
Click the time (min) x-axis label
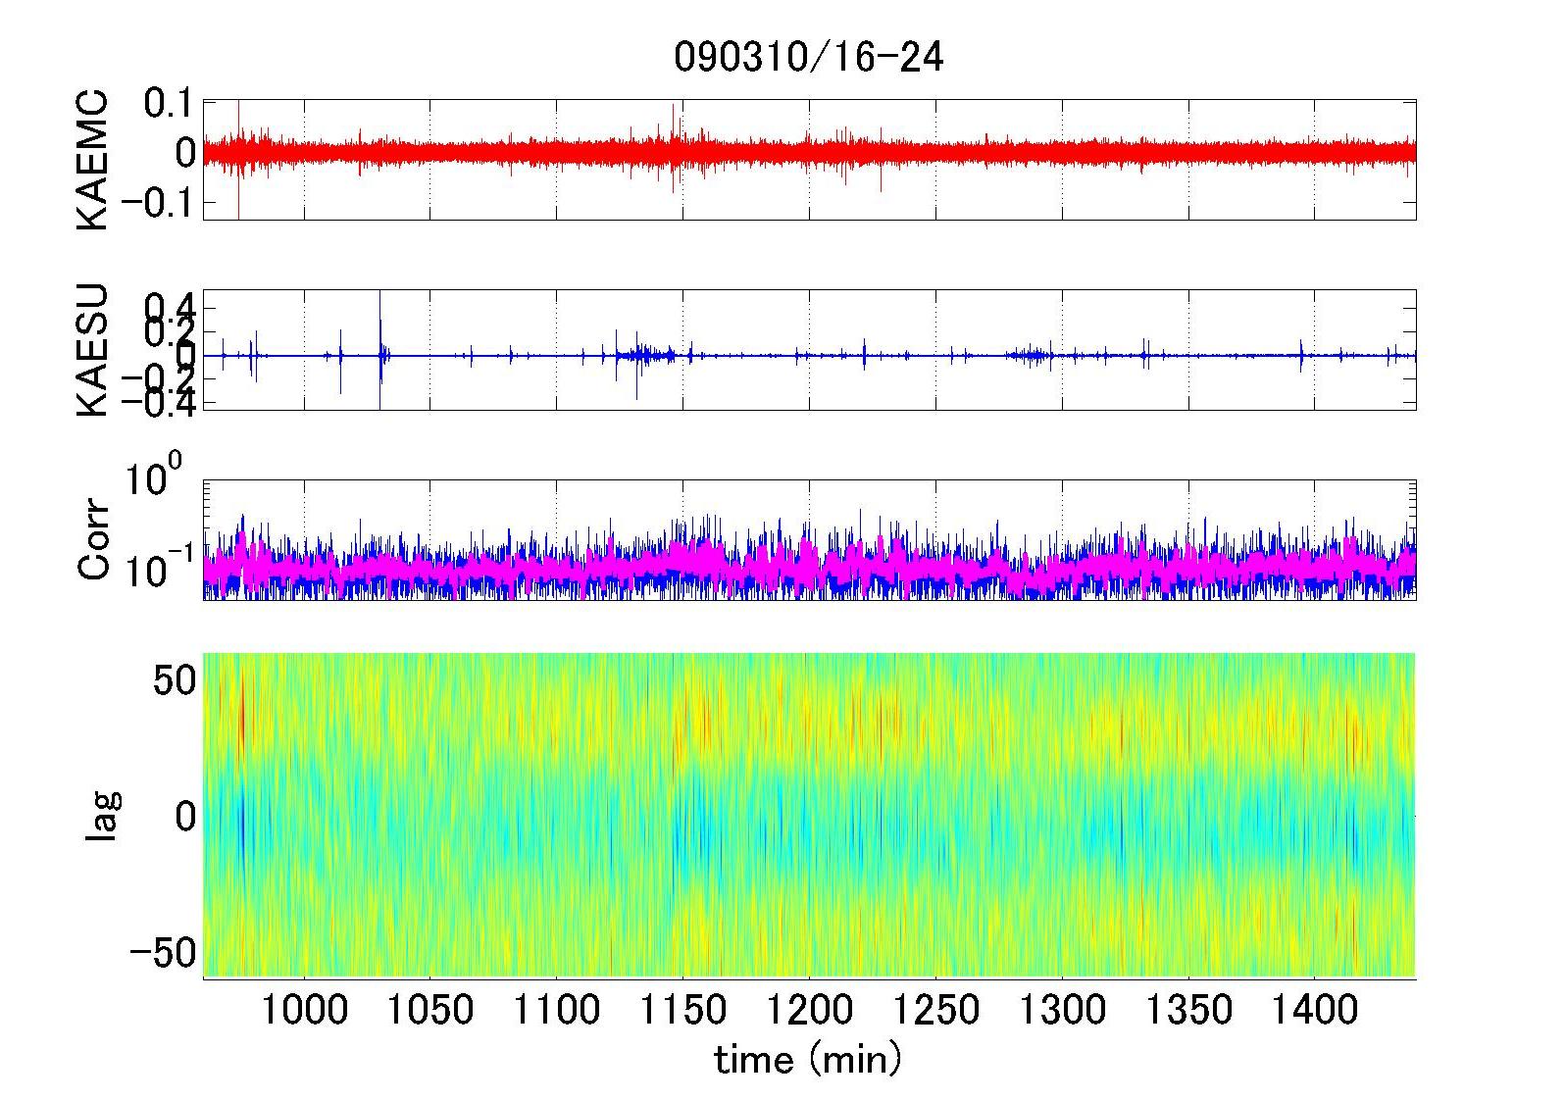click(808, 1059)
